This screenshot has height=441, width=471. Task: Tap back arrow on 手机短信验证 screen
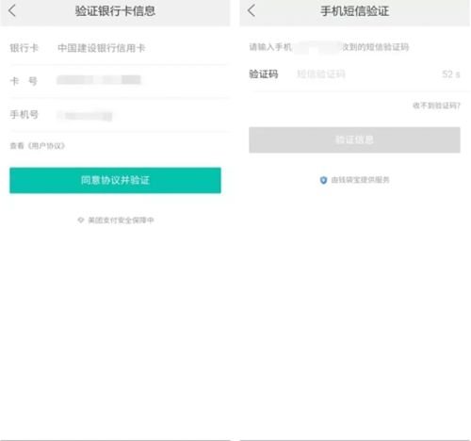tap(252, 10)
